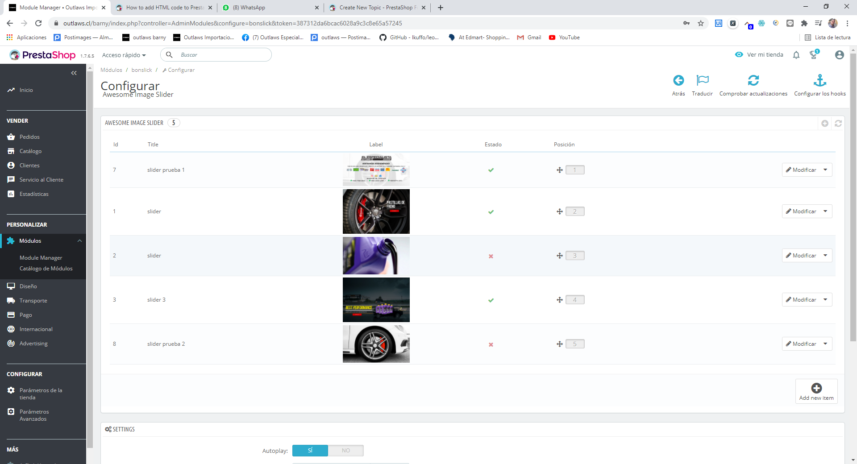Expand Modificar dropdown arrow for slider id 2

tap(826, 256)
